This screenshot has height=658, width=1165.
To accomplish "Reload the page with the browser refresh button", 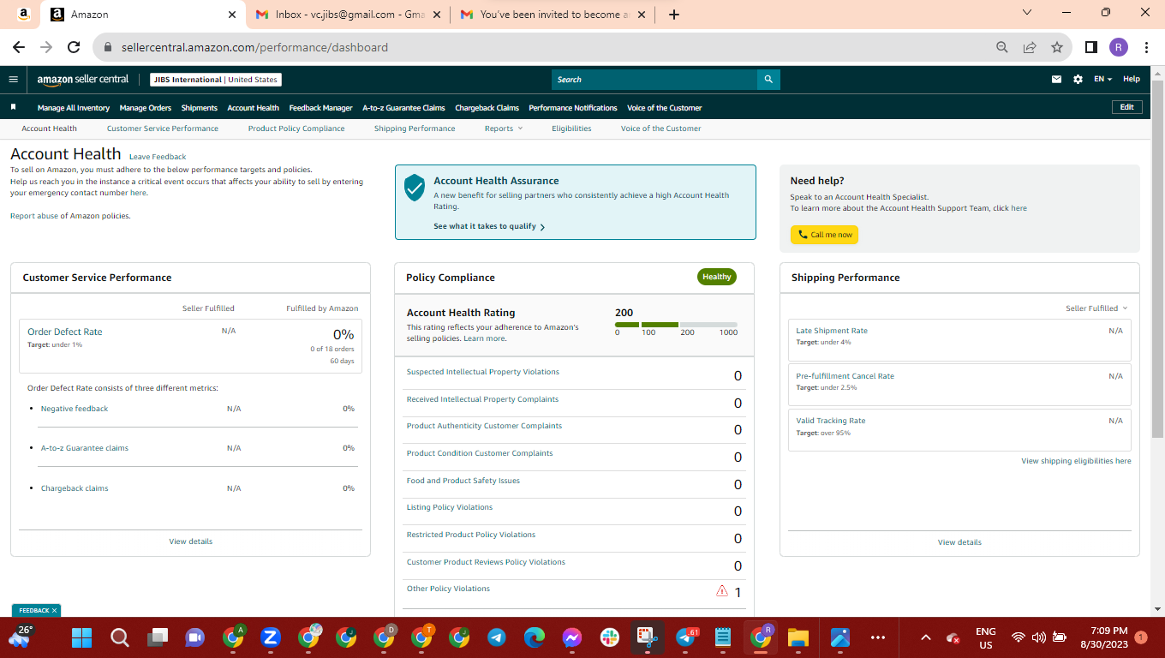I will [x=74, y=48].
